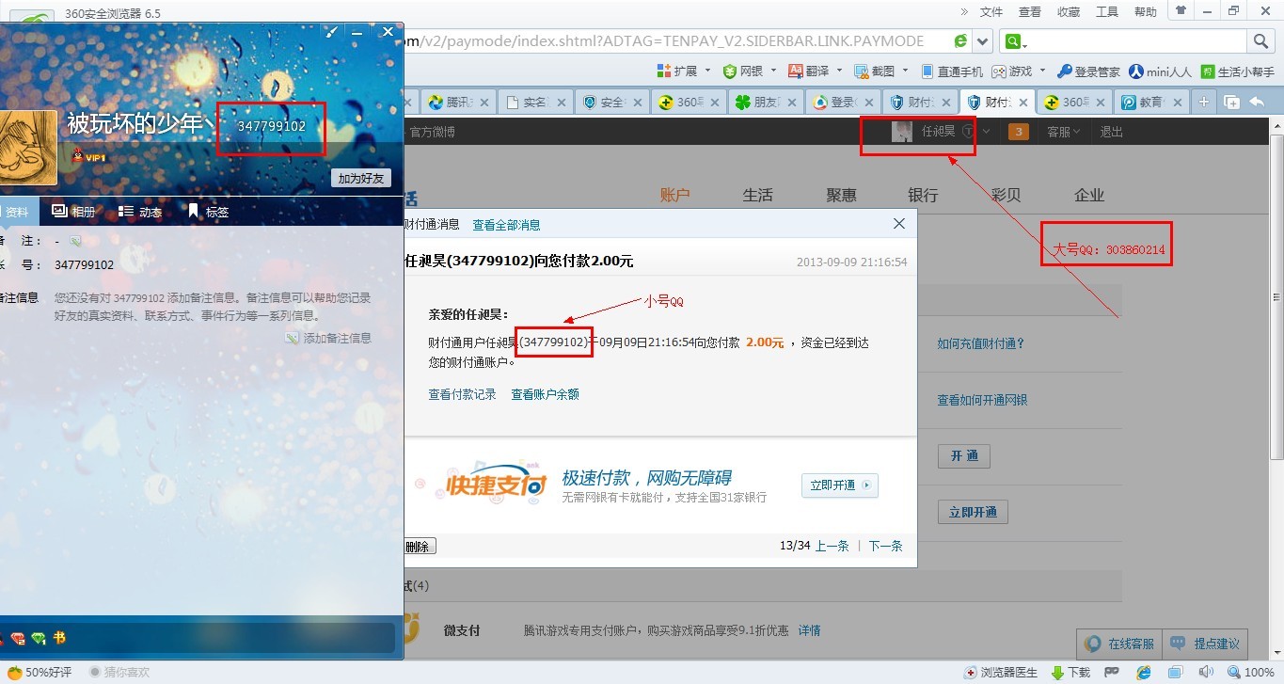The height and width of the screenshot is (684, 1284).
Task: Click the undo closed tab arrow icon
Action: click(1257, 103)
